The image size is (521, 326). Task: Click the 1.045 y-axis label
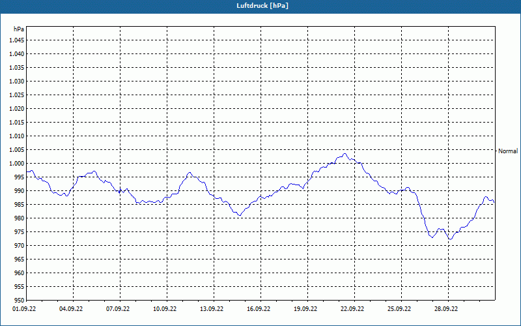pyautogui.click(x=16, y=40)
